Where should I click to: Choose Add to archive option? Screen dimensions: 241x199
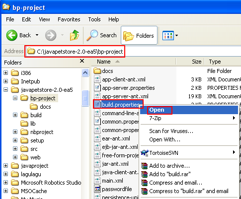[189, 166]
